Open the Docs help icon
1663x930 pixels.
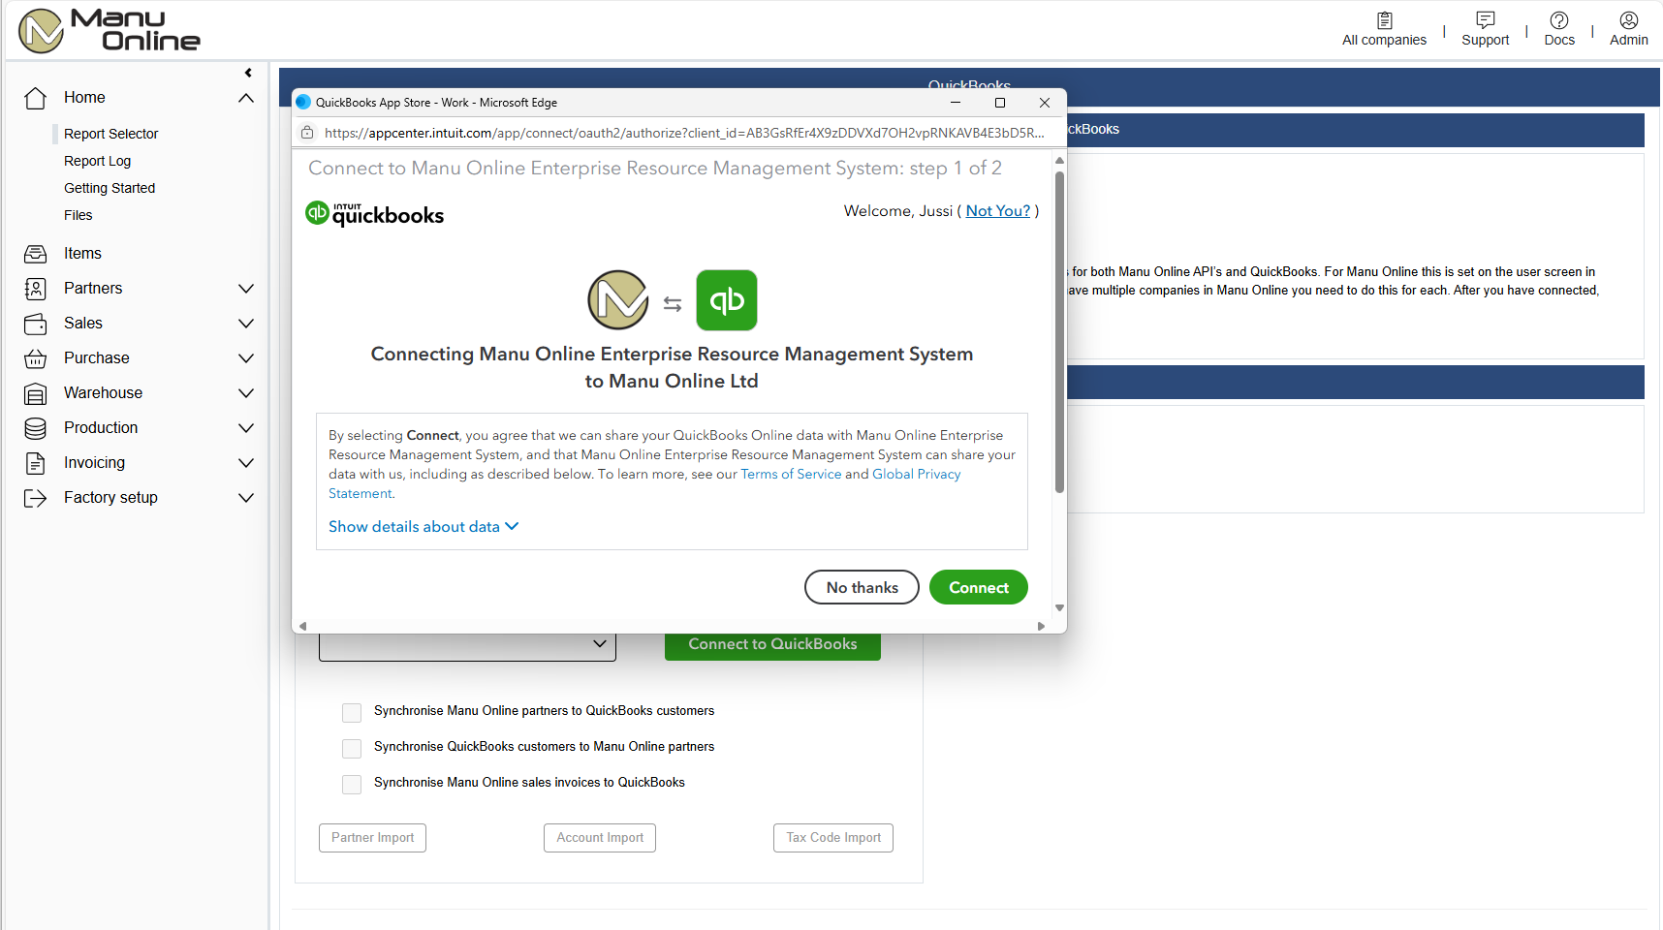point(1559,20)
